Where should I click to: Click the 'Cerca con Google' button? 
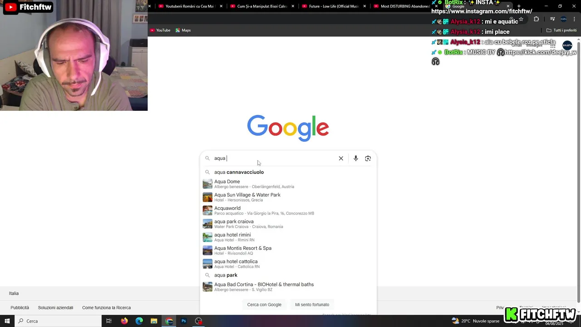pyautogui.click(x=264, y=305)
